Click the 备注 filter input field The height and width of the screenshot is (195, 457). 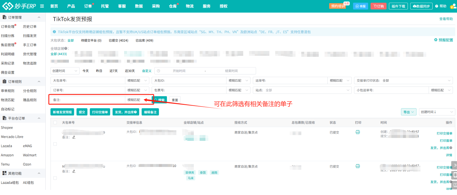[x=88, y=100]
